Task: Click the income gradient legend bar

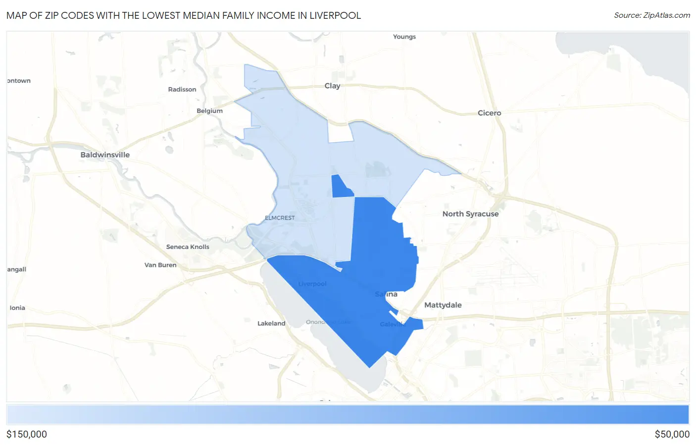Action: point(348,415)
